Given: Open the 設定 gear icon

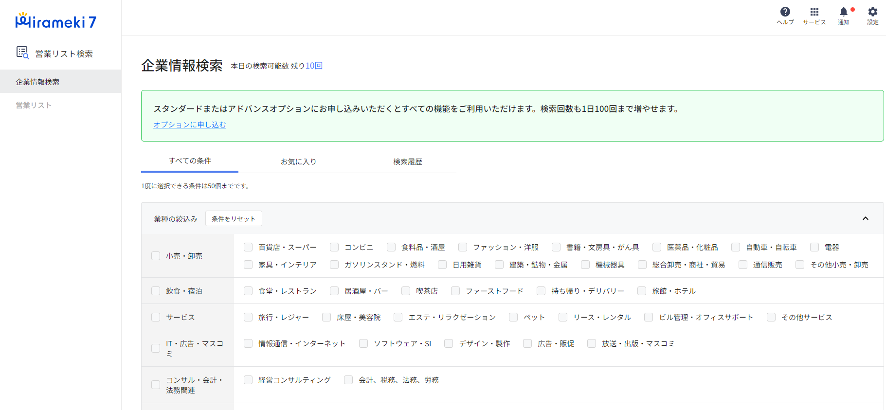Looking at the screenshot, I should click(872, 12).
